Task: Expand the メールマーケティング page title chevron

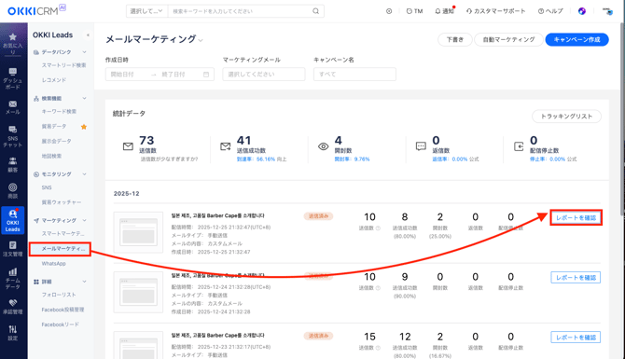Action: [201, 40]
